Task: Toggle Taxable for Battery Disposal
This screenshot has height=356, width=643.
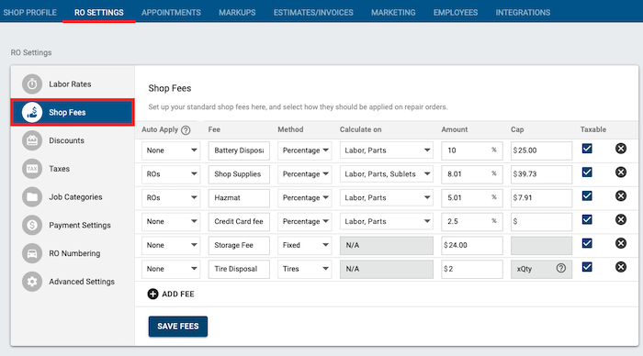Action: (587, 149)
